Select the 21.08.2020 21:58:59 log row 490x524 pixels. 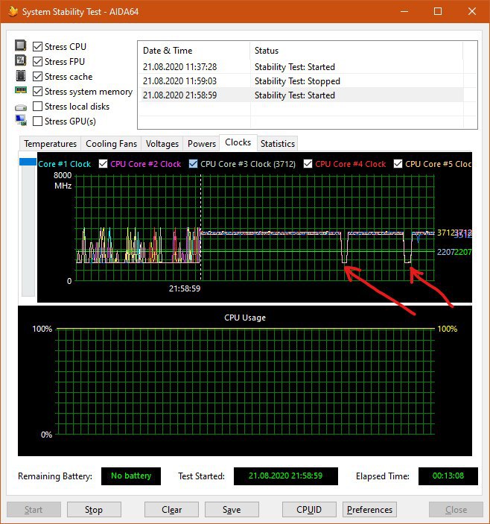(x=302, y=95)
